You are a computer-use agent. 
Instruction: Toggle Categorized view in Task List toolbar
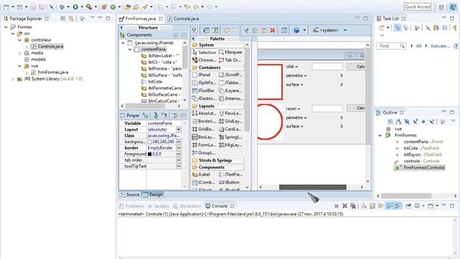click(397, 28)
